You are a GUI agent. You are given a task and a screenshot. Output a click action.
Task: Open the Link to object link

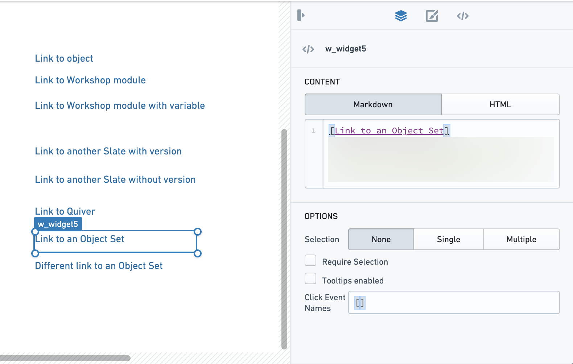coord(64,58)
